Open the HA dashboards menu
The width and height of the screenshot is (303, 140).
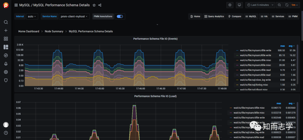pyautogui.click(x=264, y=17)
